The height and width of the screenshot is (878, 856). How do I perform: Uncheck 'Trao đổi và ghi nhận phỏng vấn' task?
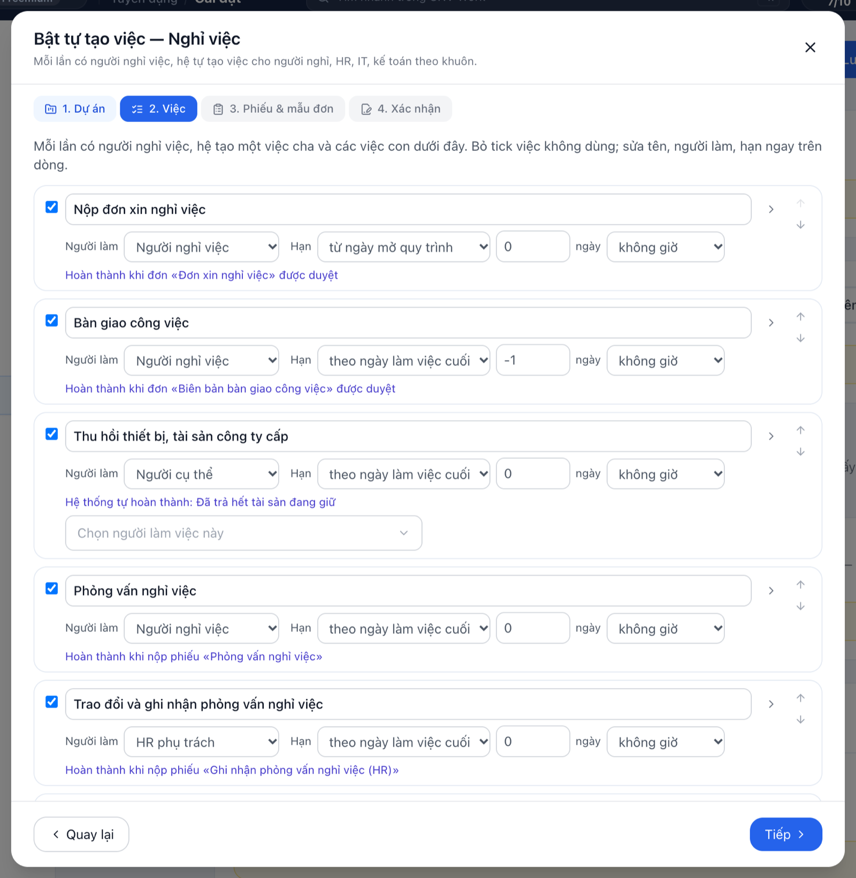[x=51, y=702]
